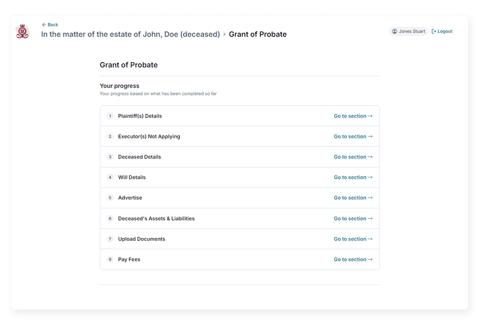Go to section for Will Details

[x=353, y=177]
